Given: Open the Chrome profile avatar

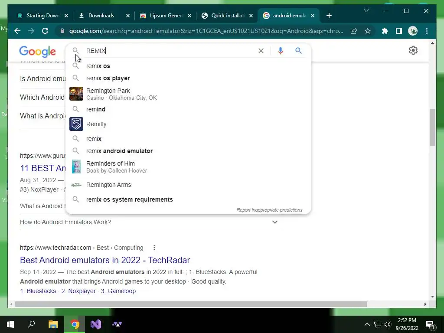Looking at the screenshot, I should pyautogui.click(x=413, y=31).
